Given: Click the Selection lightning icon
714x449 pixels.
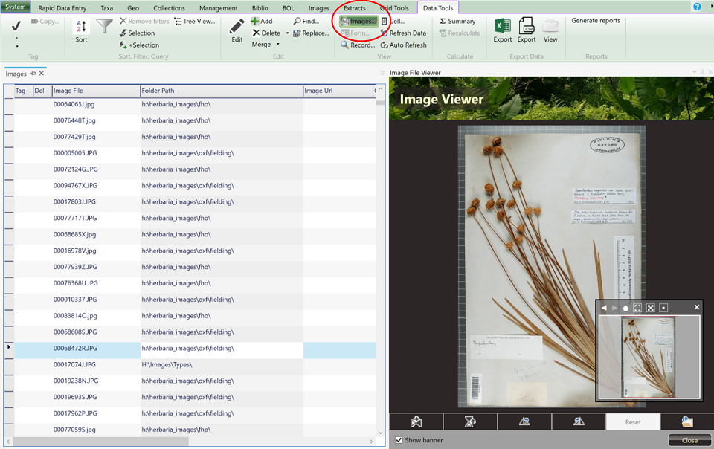Looking at the screenshot, I should click(x=123, y=33).
